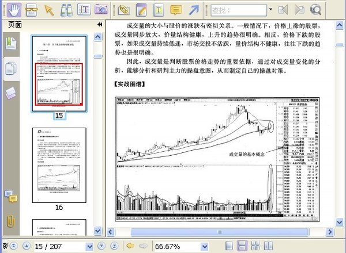Select the text selection tool
This screenshot has width=346, height=253.
point(84,10)
